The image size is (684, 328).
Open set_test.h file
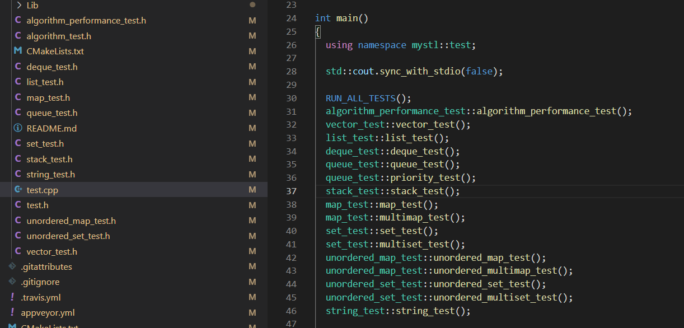pyautogui.click(x=45, y=144)
